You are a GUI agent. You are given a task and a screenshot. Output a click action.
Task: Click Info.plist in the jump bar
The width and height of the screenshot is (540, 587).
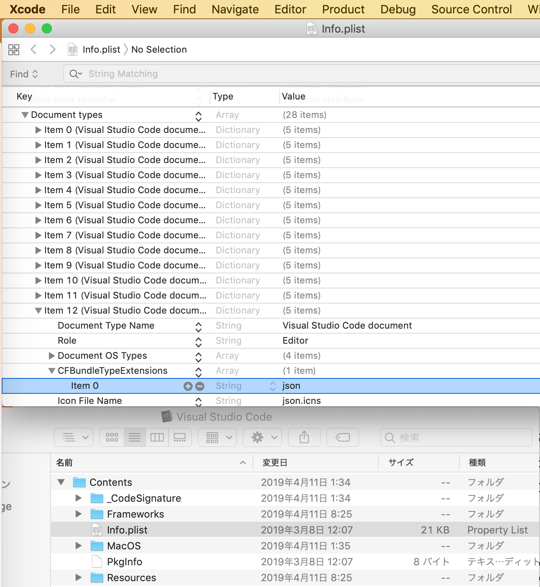pyautogui.click(x=102, y=50)
